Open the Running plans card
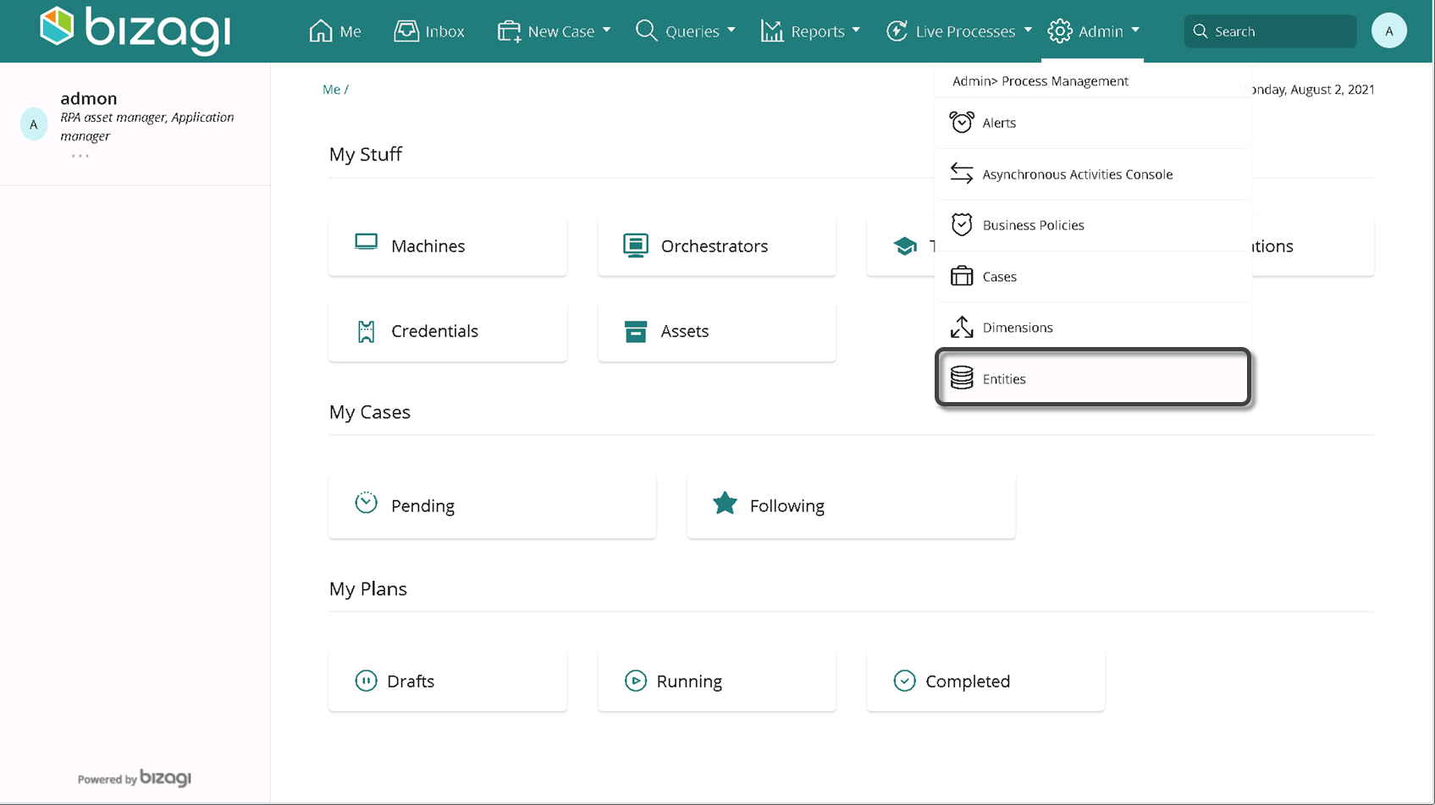Screen dimensions: 1435x805 pos(717,681)
